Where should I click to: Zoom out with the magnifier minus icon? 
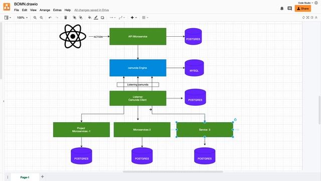pos(41,18)
